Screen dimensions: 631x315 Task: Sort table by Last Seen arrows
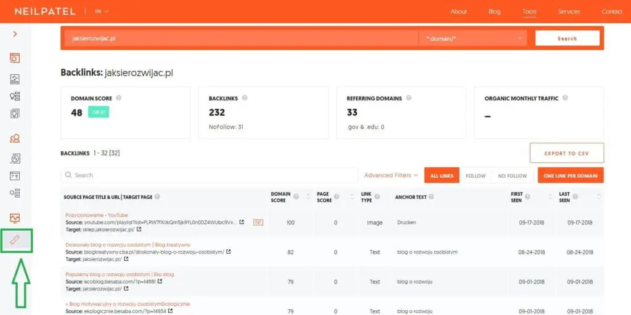599,197
